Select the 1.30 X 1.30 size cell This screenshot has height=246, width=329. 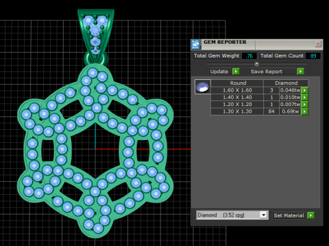click(x=237, y=111)
